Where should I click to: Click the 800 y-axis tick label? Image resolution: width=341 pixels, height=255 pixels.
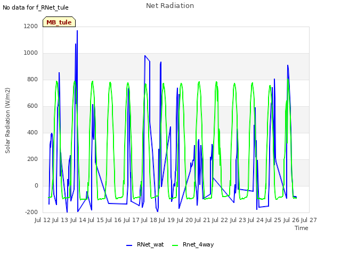[33, 79]
